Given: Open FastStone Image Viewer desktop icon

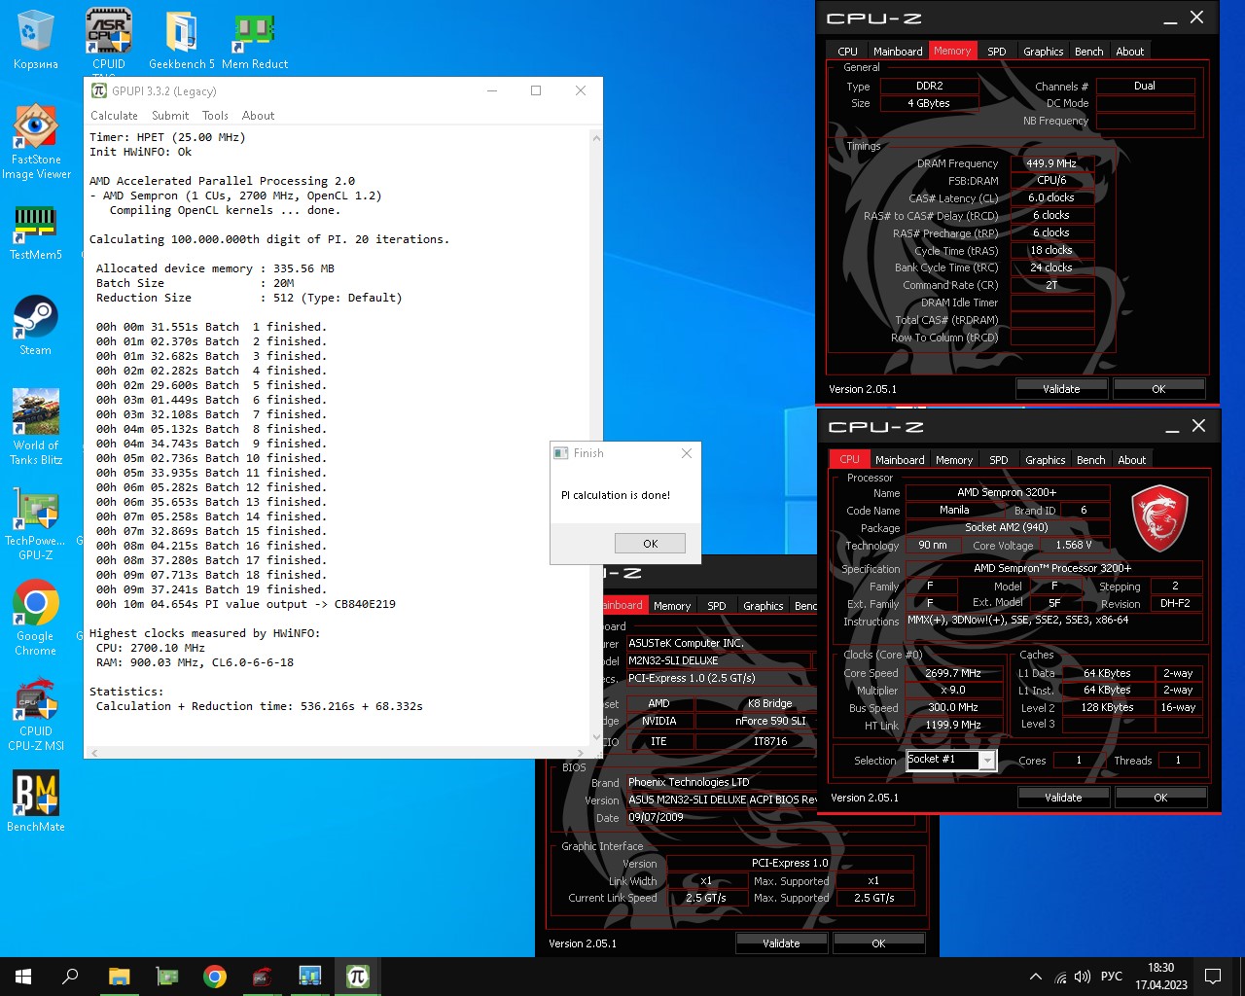Looking at the screenshot, I should (x=36, y=142).
